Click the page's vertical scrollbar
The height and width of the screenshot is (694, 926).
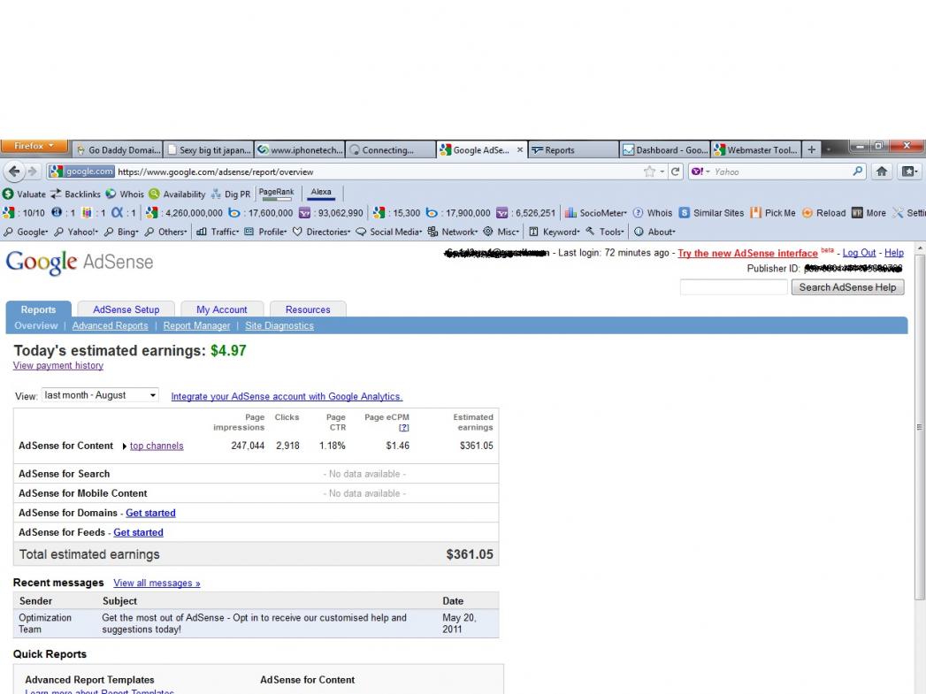[x=919, y=424]
